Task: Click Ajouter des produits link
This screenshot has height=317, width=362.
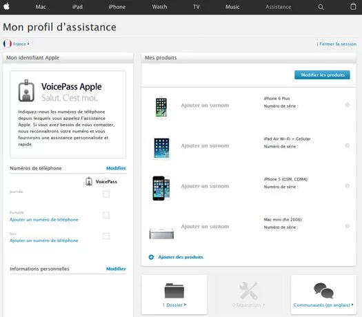Action: pyautogui.click(x=181, y=257)
